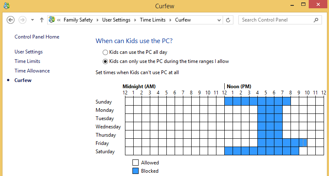Open User Settings sidebar link
329x176 pixels.
(x=29, y=52)
